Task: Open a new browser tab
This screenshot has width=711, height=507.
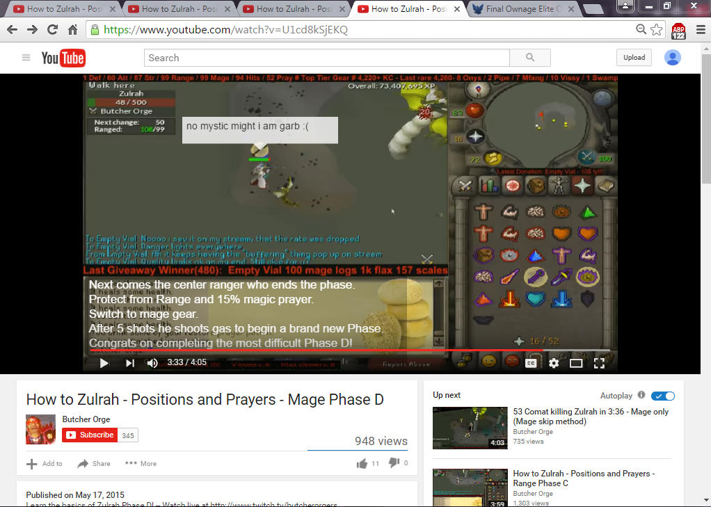Action: tap(593, 9)
